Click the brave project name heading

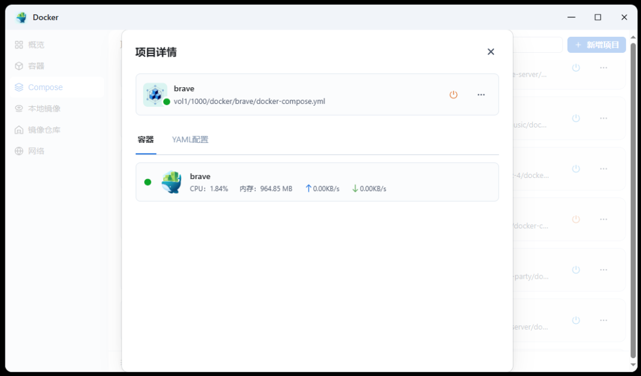184,89
